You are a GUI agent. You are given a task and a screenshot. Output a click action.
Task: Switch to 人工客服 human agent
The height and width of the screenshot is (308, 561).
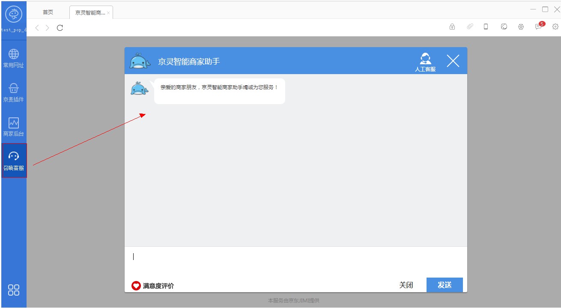pos(425,62)
